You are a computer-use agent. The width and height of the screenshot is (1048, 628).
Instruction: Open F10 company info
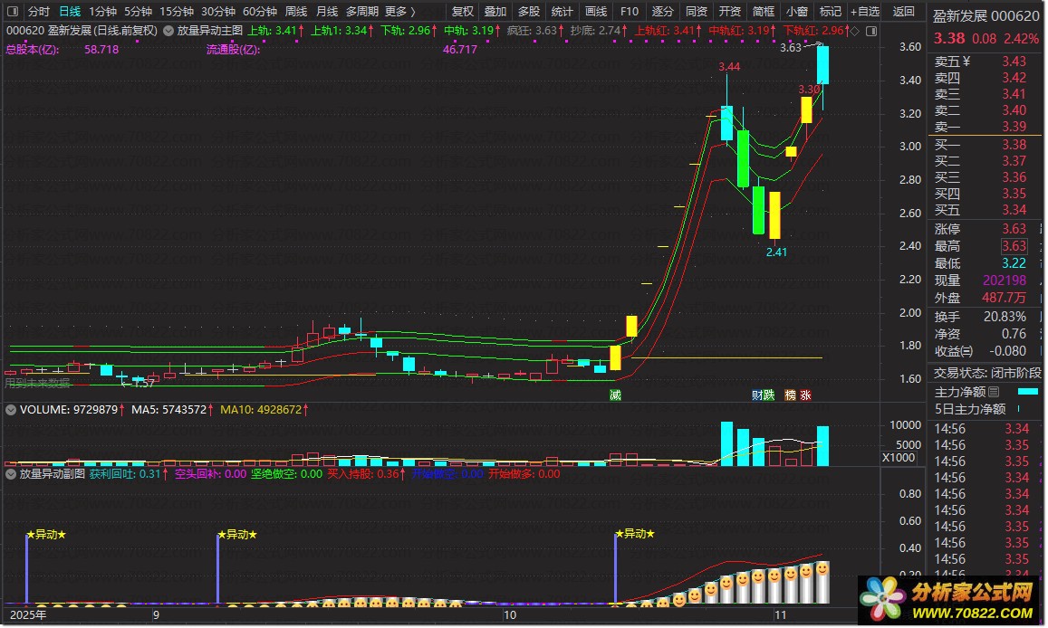click(629, 12)
